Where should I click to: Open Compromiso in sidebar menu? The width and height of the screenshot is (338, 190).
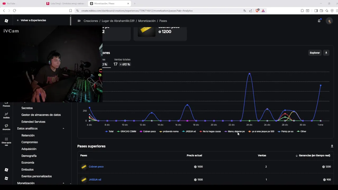(30, 142)
